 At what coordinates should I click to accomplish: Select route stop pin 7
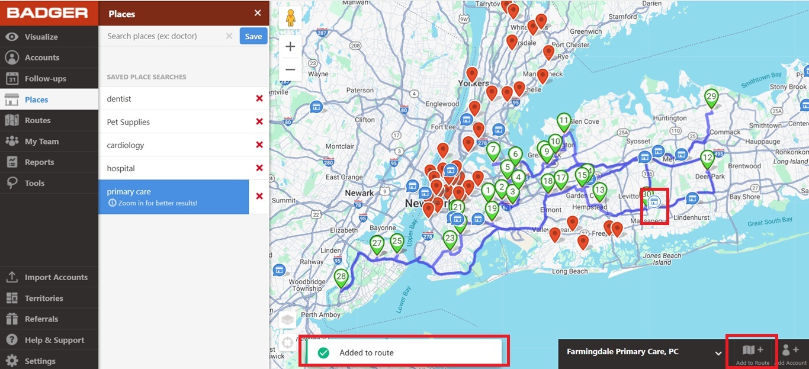coord(493,152)
